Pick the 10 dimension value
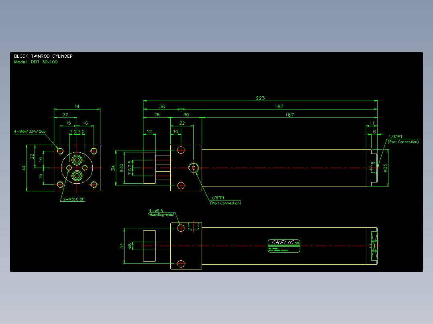This screenshot has width=433, height=324. tap(176, 132)
